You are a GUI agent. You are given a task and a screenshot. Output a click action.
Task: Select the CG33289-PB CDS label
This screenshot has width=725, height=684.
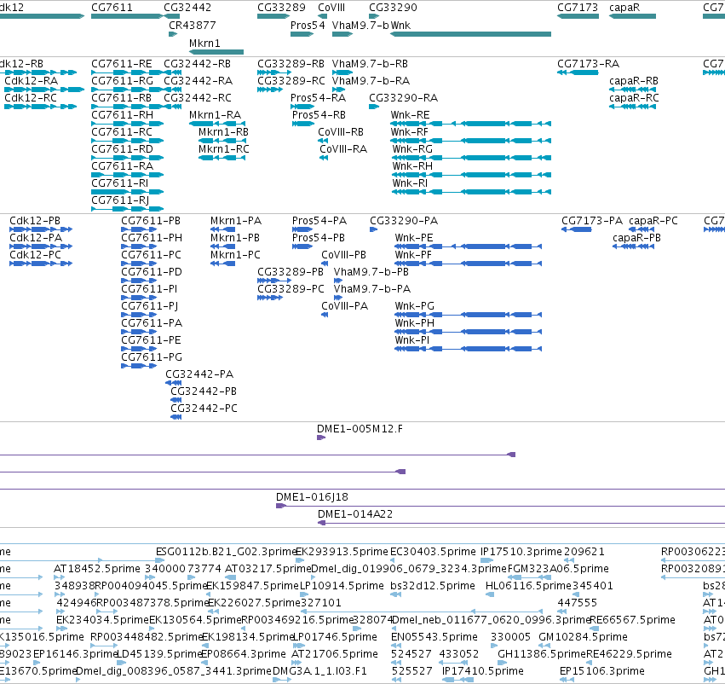point(291,272)
